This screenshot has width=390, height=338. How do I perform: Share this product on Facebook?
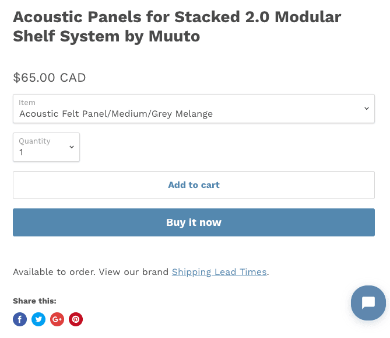click(20, 319)
